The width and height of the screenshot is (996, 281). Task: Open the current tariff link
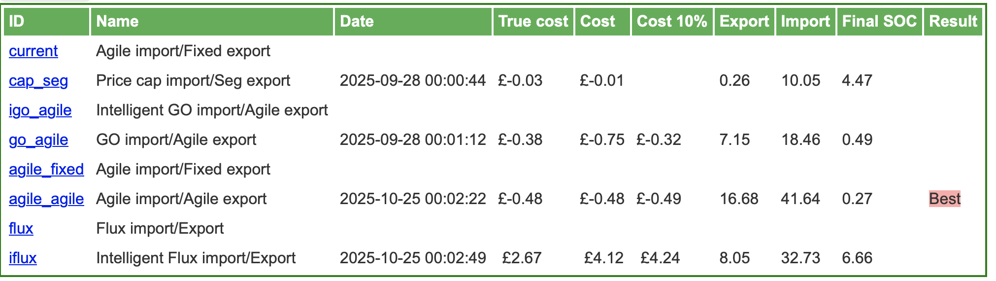click(x=33, y=51)
